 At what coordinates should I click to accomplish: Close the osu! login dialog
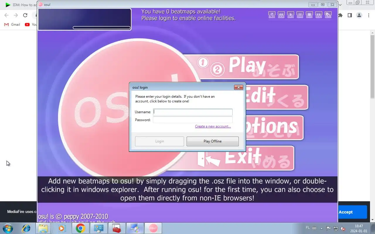pos(238,87)
